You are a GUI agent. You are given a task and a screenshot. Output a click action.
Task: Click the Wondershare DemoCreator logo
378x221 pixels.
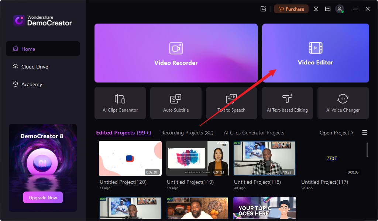pos(42,20)
